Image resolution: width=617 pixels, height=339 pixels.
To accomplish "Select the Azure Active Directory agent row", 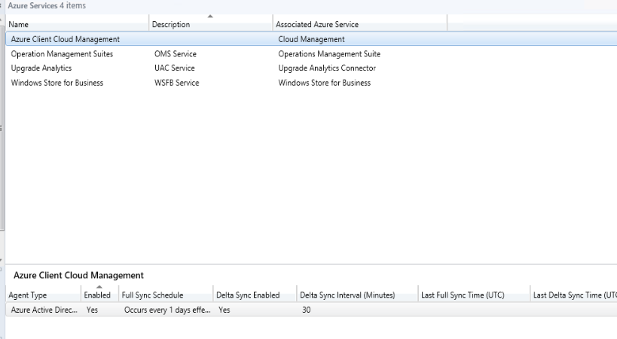I will [44, 310].
